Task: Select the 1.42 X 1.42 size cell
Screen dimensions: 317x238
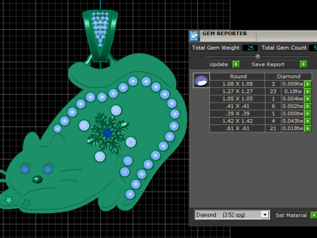Action: (x=237, y=121)
